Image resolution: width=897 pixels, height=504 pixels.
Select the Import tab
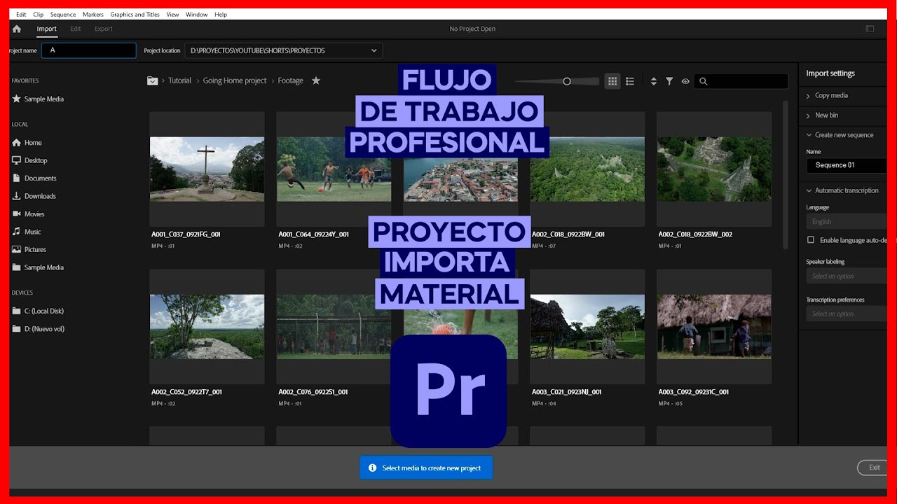click(47, 29)
